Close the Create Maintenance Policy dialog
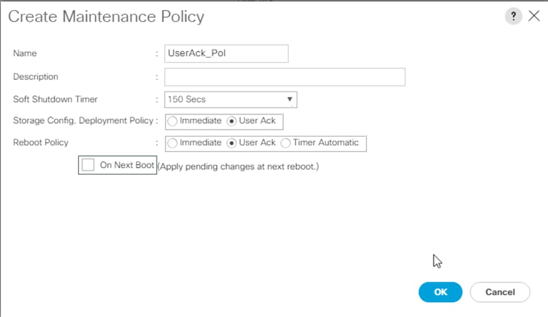Viewport: 548px width, 317px height. [534, 16]
